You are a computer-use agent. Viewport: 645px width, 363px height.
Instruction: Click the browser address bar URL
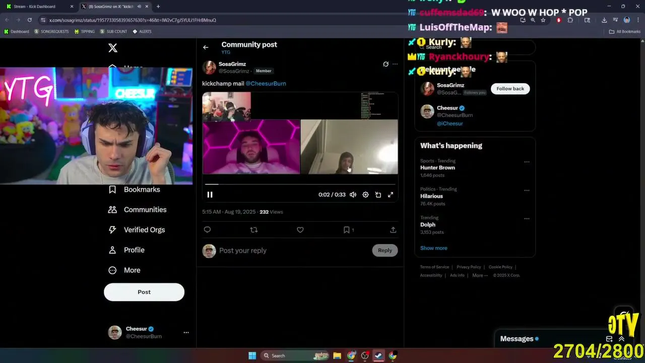133,20
